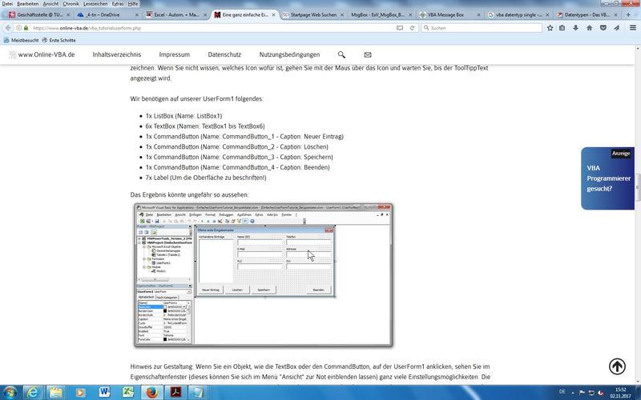The width and height of the screenshot is (641, 400).
Task: Click the Suchen search field
Action: click(482, 28)
